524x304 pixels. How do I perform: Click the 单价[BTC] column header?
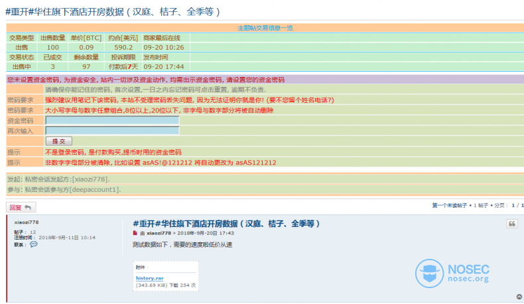point(86,38)
